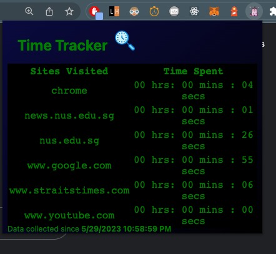Bookmark this page with the star icon
Viewport: 276px width, 254px height.
click(69, 11)
